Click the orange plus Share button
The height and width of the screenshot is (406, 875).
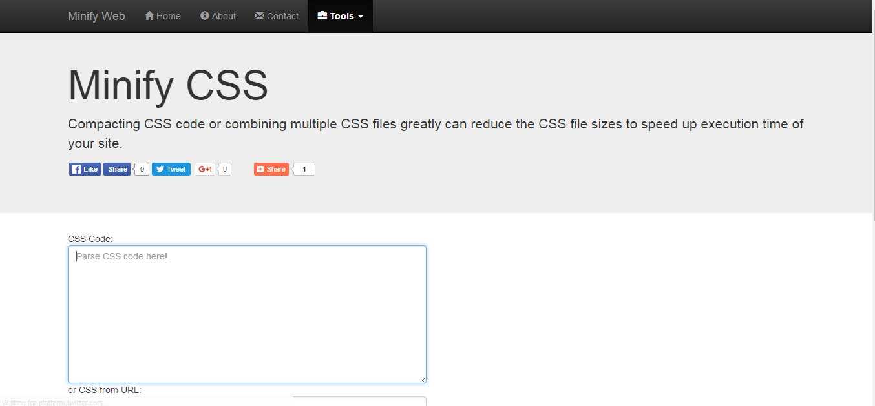click(x=271, y=169)
